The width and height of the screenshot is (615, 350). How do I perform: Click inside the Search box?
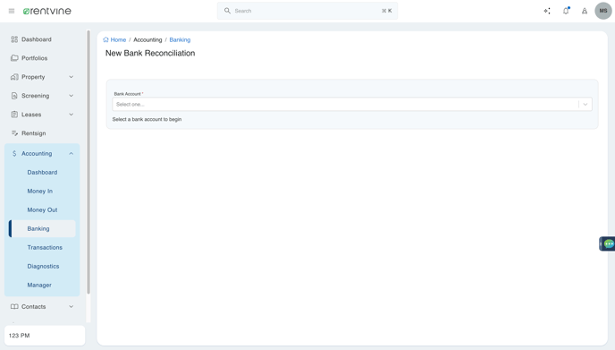pos(307,11)
